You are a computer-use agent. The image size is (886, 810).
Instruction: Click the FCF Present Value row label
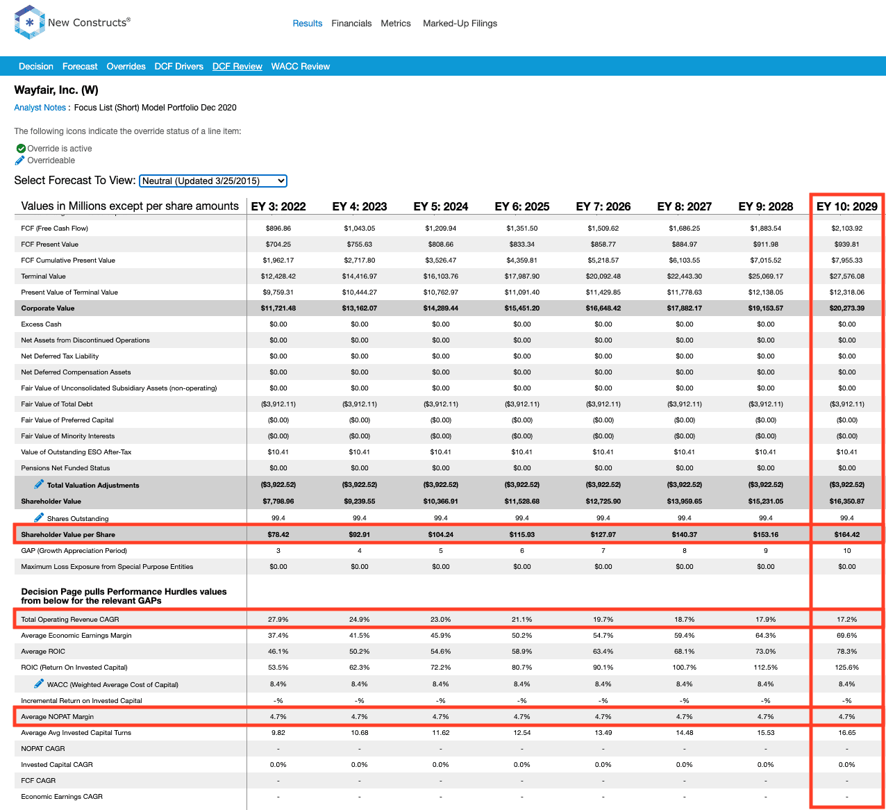pos(50,245)
